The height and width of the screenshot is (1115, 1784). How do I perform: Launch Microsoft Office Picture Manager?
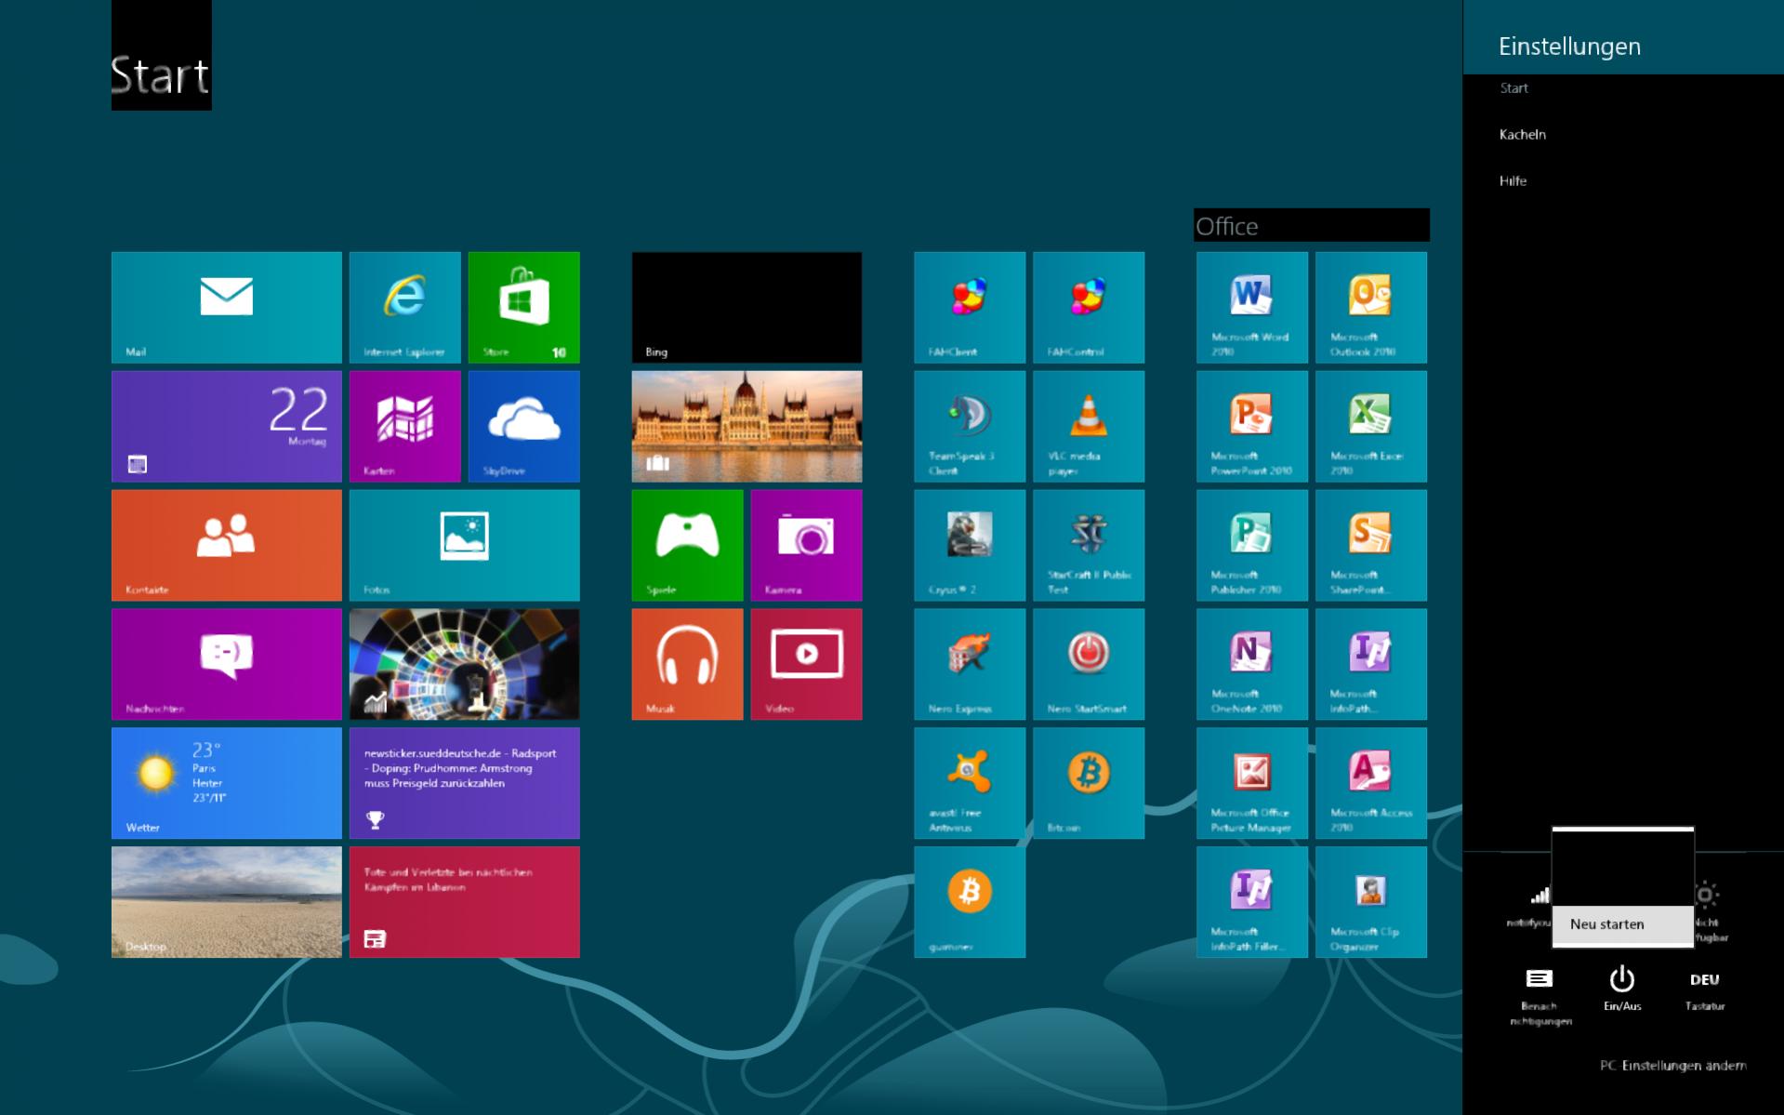pos(1252,783)
